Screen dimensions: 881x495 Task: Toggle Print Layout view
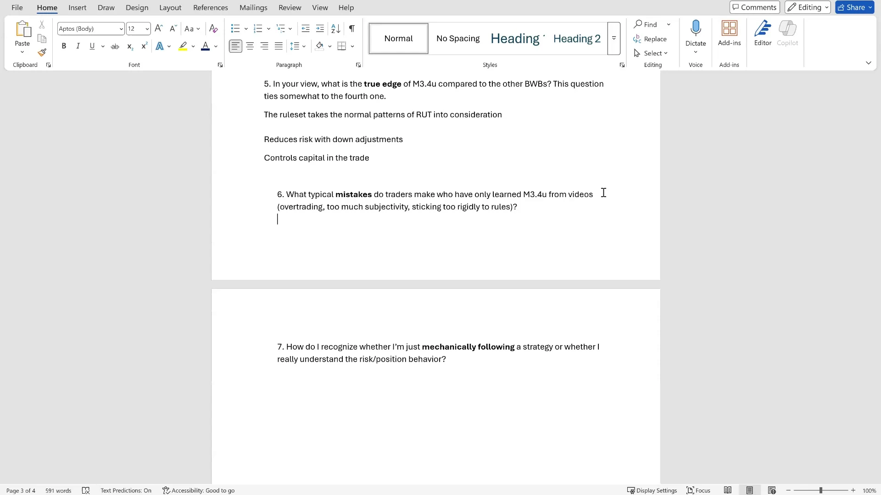click(750, 490)
